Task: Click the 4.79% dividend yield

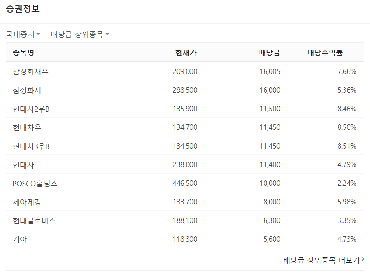Action: click(347, 164)
